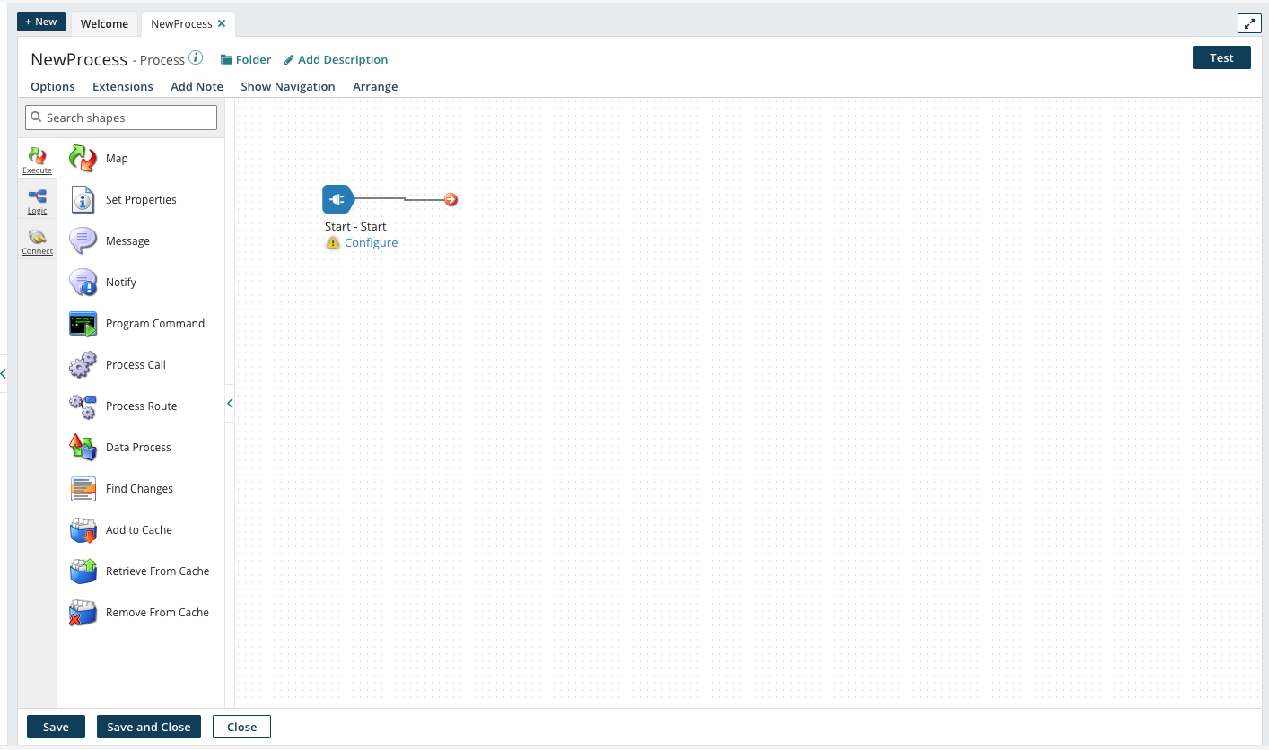Pick the Set Properties shape icon
1269x750 pixels.
point(83,200)
